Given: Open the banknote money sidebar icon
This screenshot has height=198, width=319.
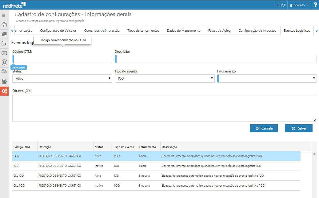Looking at the screenshot, I should (x=4, y=53).
